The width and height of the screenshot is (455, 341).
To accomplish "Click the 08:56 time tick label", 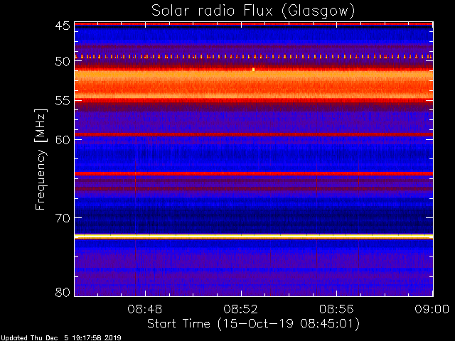I will coord(336,309).
